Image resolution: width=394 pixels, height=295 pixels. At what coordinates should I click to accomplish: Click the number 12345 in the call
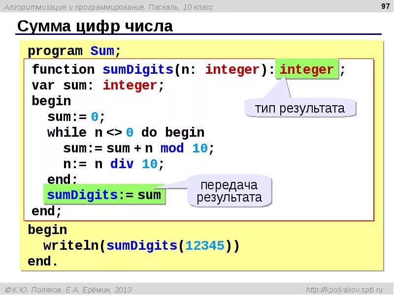pos(205,245)
